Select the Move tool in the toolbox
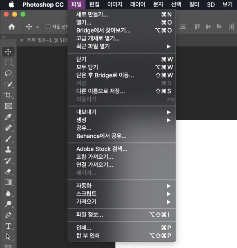 (x=8, y=52)
